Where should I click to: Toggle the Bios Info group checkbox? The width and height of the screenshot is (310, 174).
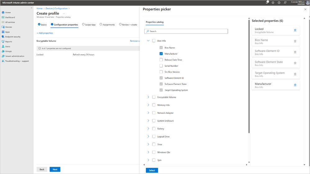(154, 41)
